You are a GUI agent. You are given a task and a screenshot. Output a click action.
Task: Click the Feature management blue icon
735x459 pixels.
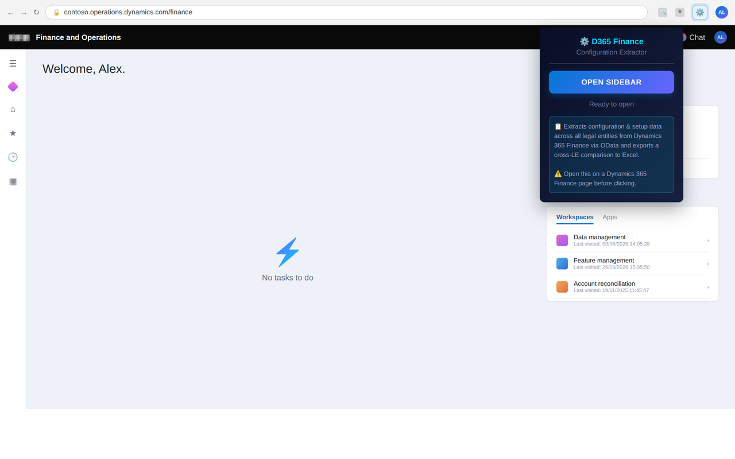[562, 263]
